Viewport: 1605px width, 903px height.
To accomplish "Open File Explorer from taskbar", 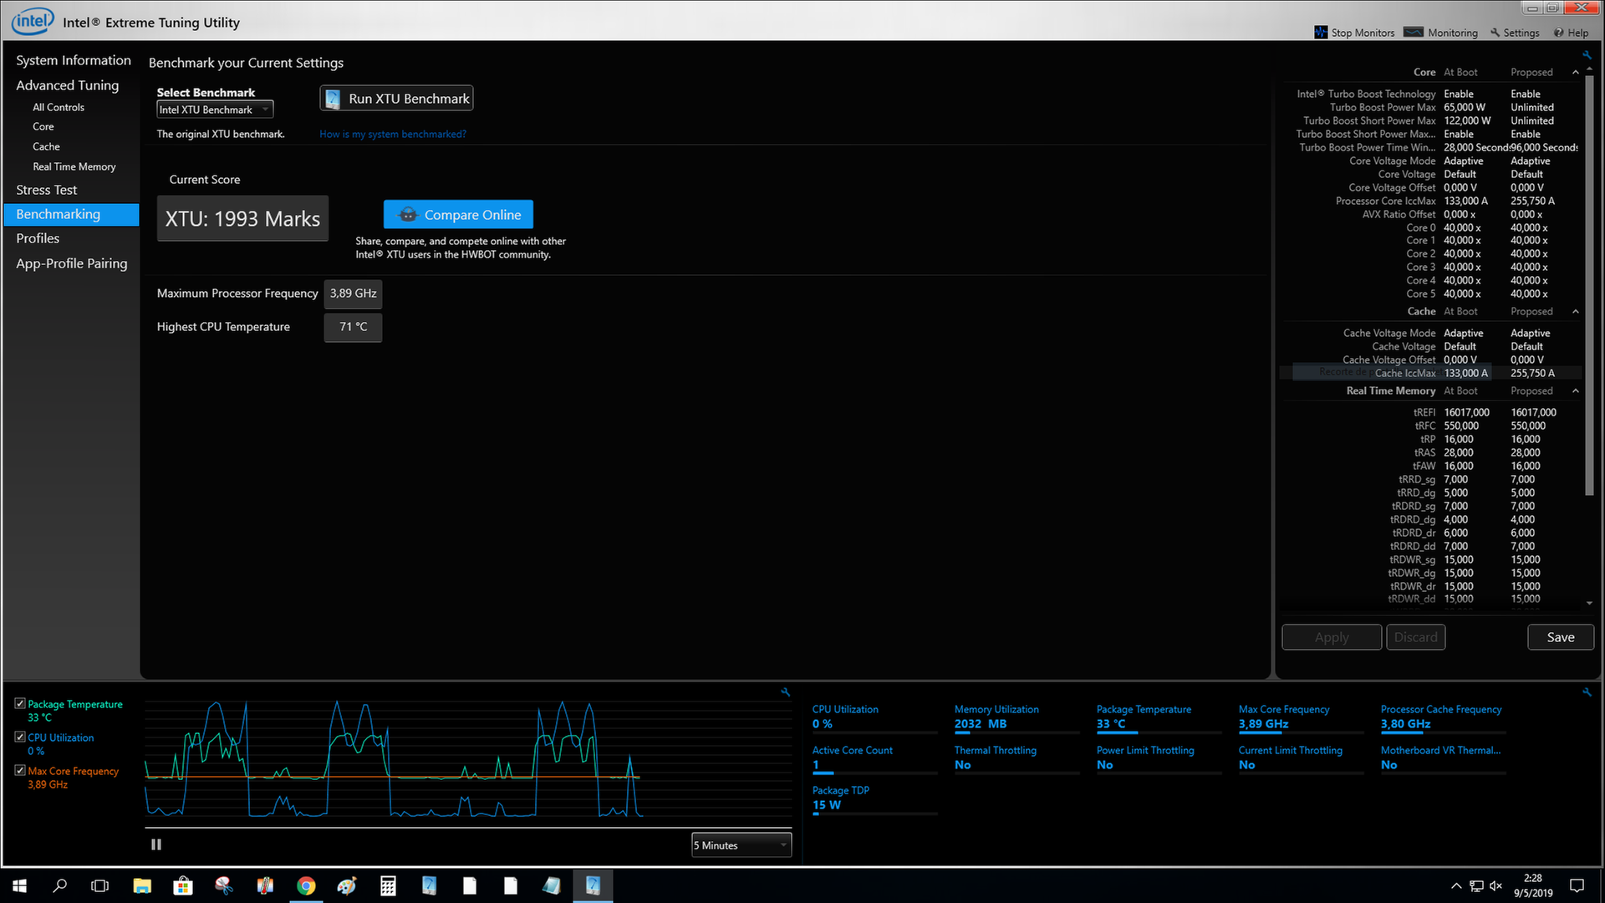I will point(142,886).
